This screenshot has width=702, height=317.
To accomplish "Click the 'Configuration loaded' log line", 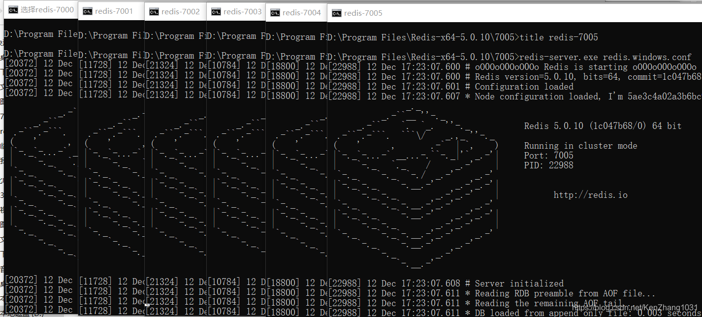I will (x=450, y=87).
